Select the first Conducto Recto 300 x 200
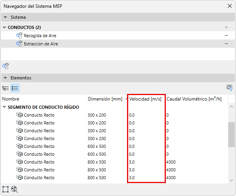Screen dimensions: 236x196 point(114,115)
